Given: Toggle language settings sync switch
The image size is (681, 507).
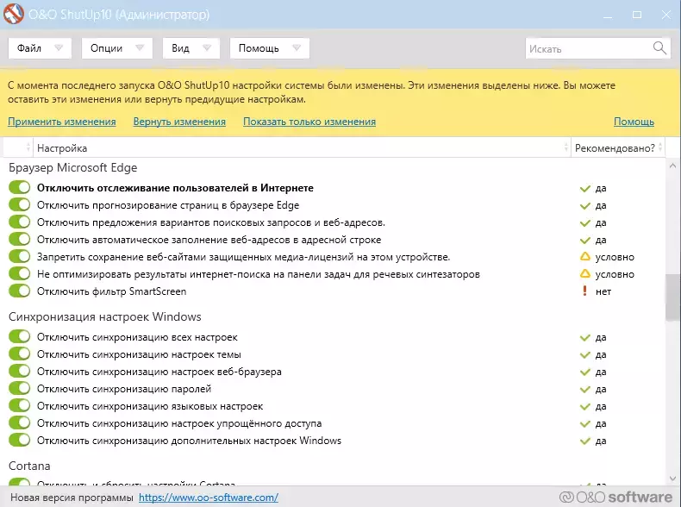Looking at the screenshot, I should (19, 405).
